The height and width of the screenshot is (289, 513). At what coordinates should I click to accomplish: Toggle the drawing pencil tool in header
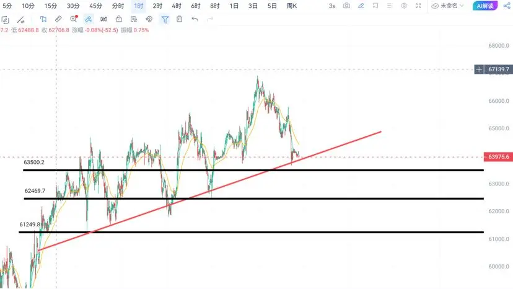(x=361, y=6)
